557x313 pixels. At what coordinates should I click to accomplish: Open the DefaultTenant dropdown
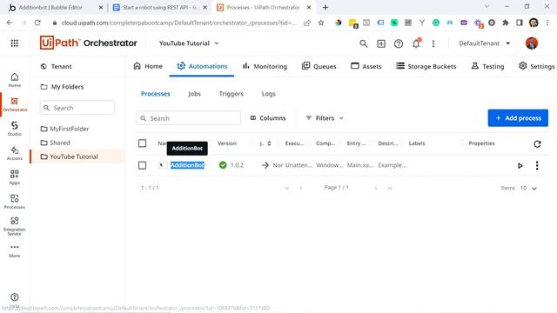pos(485,43)
